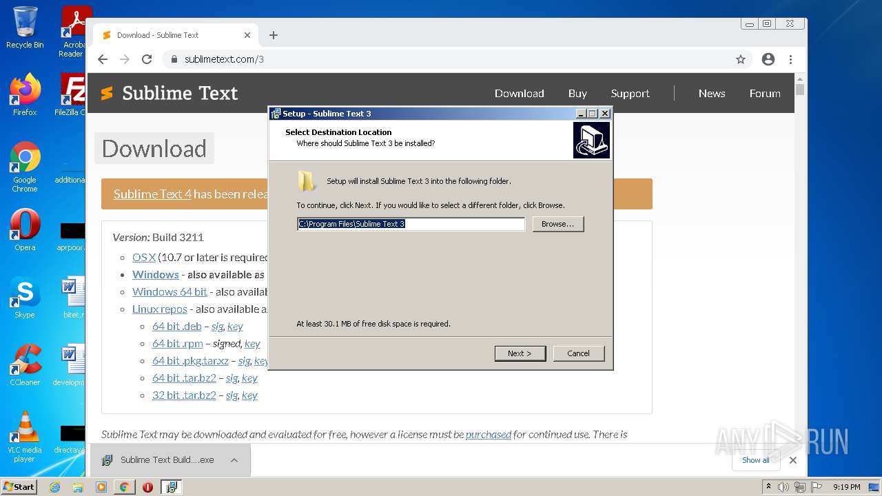Open the Skype desktop shortcut

point(25,298)
